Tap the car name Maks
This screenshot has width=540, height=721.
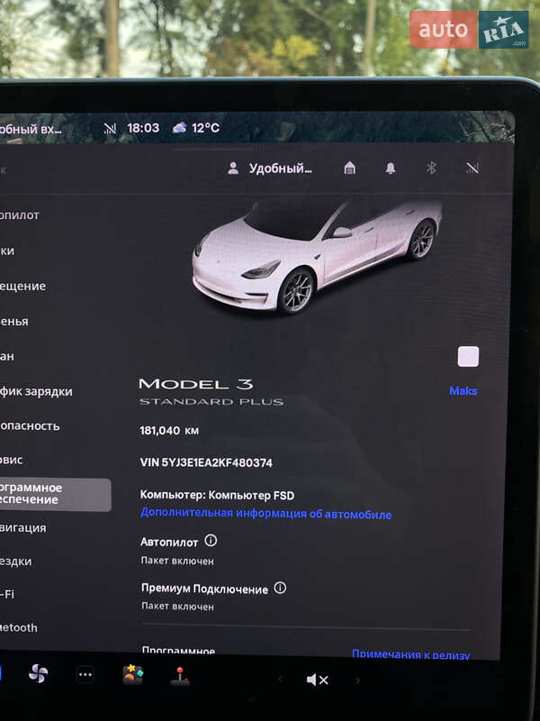coord(463,391)
